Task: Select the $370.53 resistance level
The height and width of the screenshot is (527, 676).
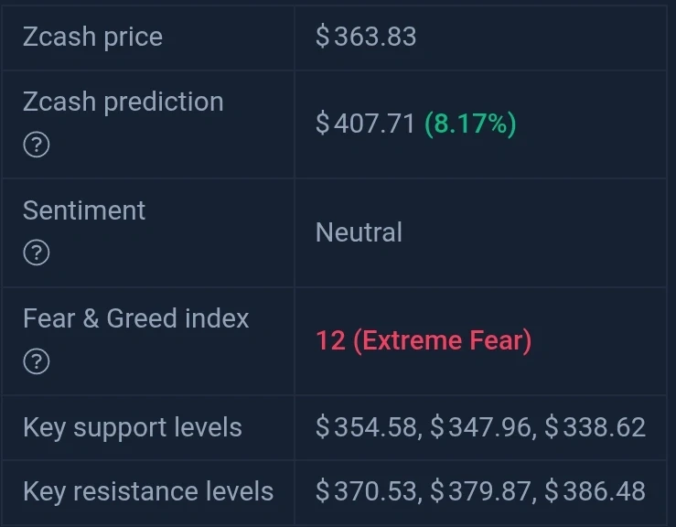Action: (x=366, y=491)
